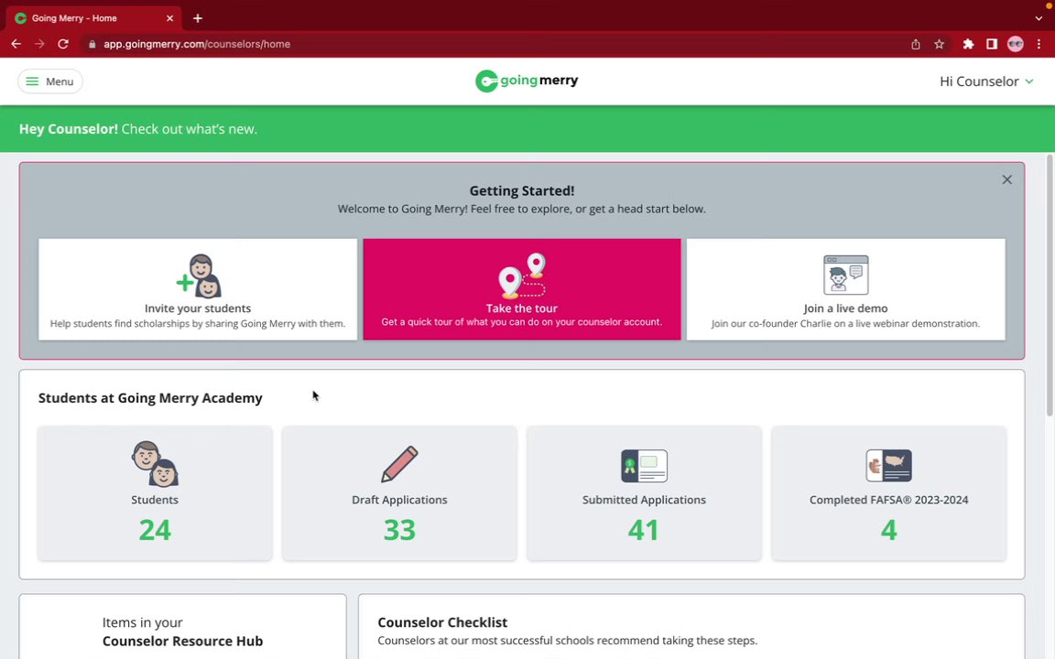Click the page vertical scrollbar
This screenshot has width=1055, height=659.
pyautogui.click(x=1050, y=286)
